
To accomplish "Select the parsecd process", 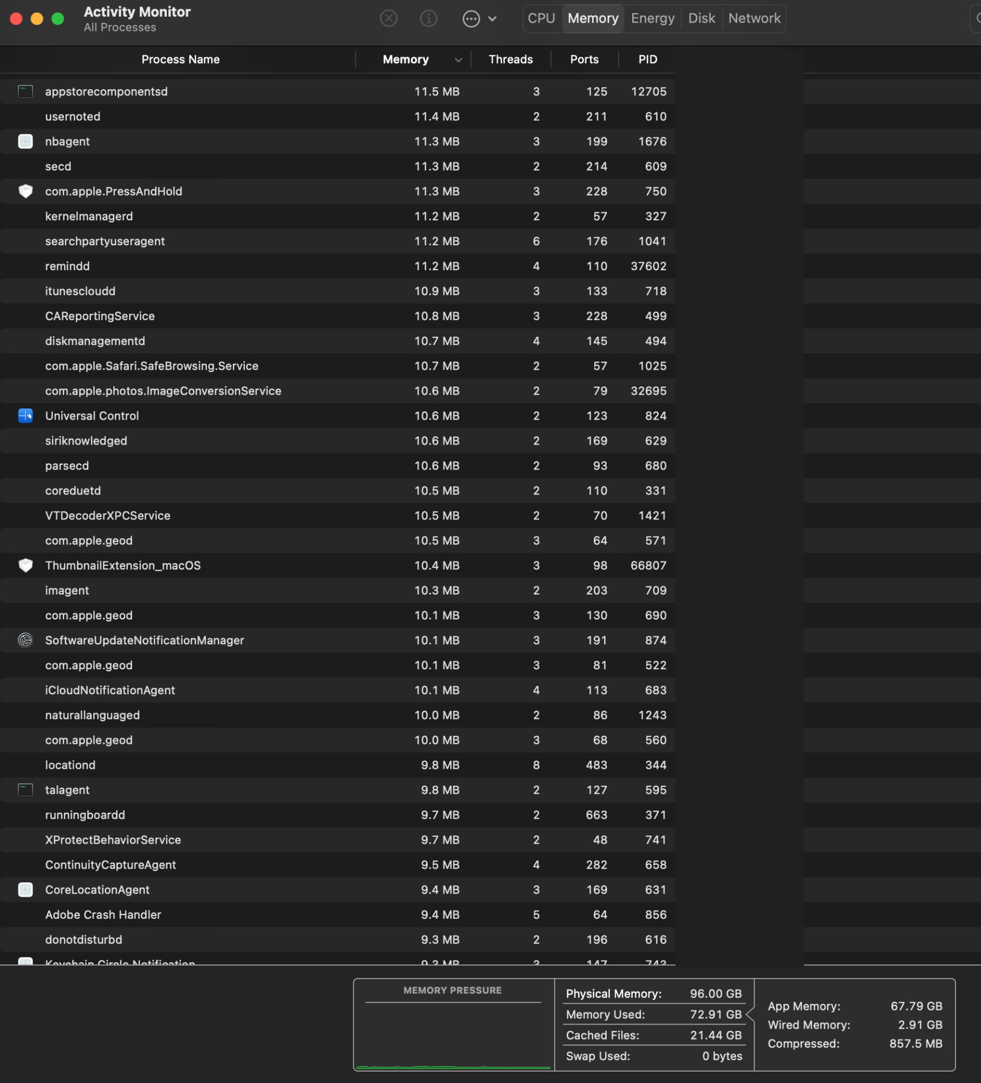I will click(x=337, y=466).
